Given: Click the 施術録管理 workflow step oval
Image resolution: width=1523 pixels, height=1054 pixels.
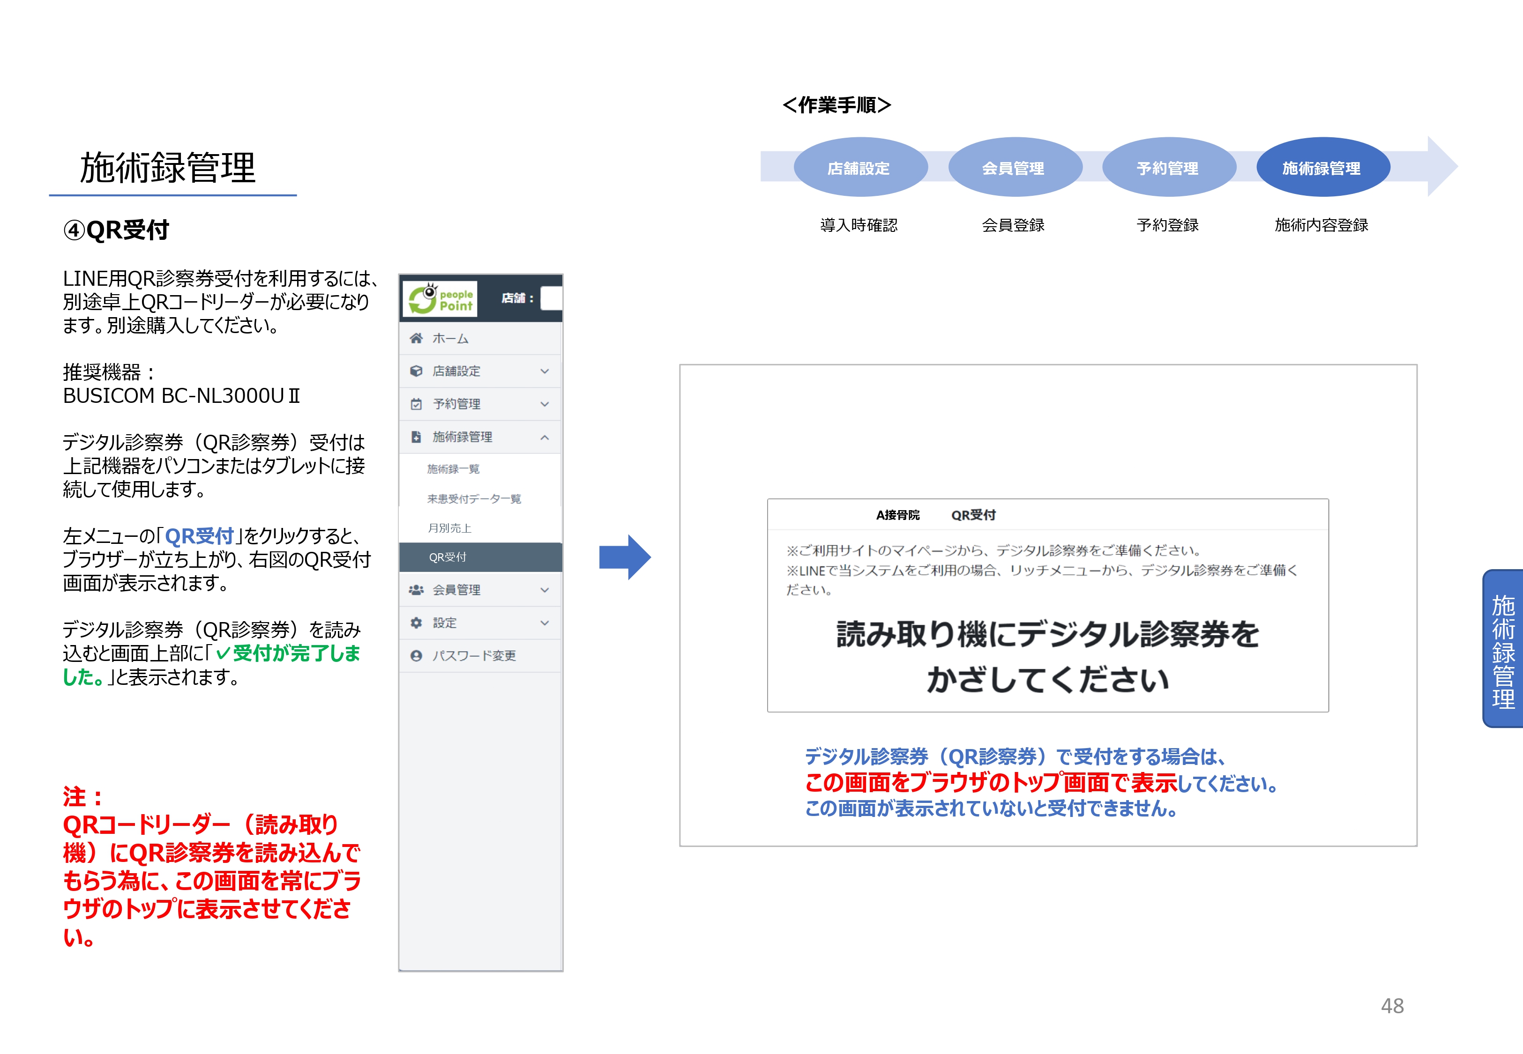Looking at the screenshot, I should (x=1322, y=168).
